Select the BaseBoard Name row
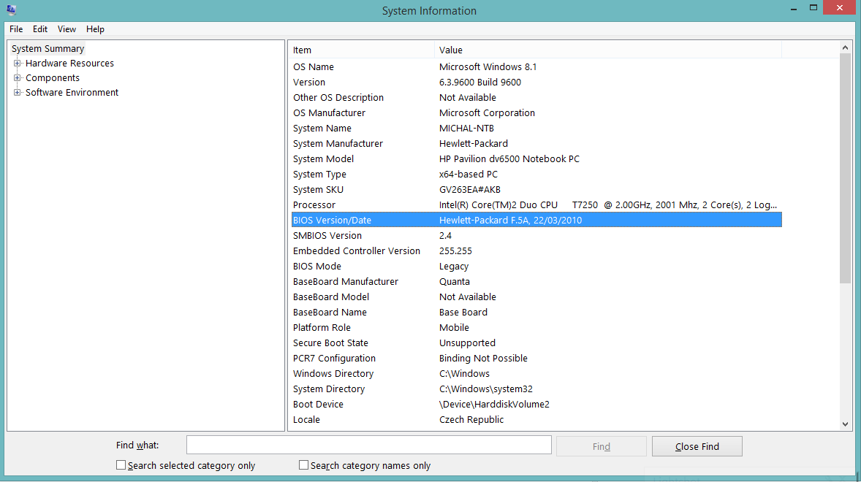Viewport: 861px width, 482px height. tap(536, 313)
